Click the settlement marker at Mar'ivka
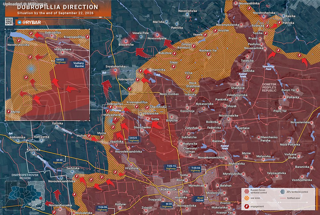320x215 pixels. pyautogui.click(x=167, y=22)
